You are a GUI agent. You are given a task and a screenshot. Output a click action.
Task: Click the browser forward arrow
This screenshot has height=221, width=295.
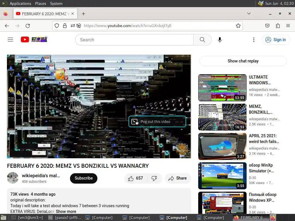(17, 26)
